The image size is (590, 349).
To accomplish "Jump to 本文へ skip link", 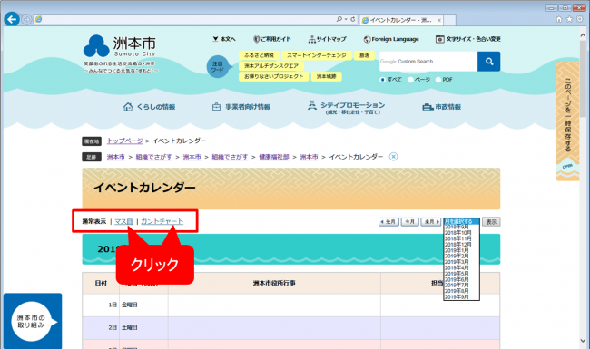I will pos(224,39).
